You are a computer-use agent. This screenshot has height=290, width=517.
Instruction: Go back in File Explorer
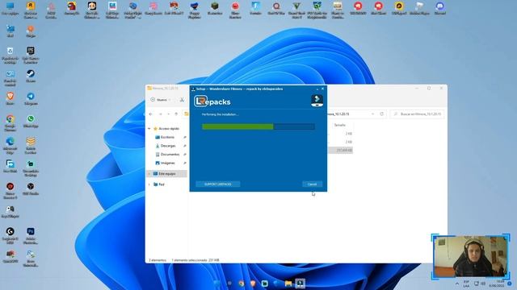(151, 114)
